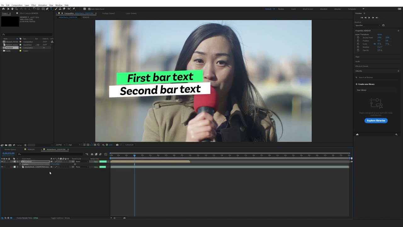Open Parent dropdown for the RENDER layer
The image size is (403, 227).
82,161
